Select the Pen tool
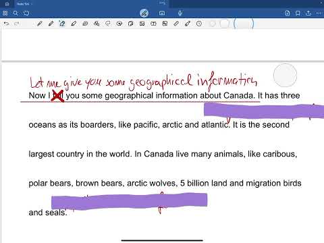The width and height of the screenshot is (324, 243). point(40,24)
